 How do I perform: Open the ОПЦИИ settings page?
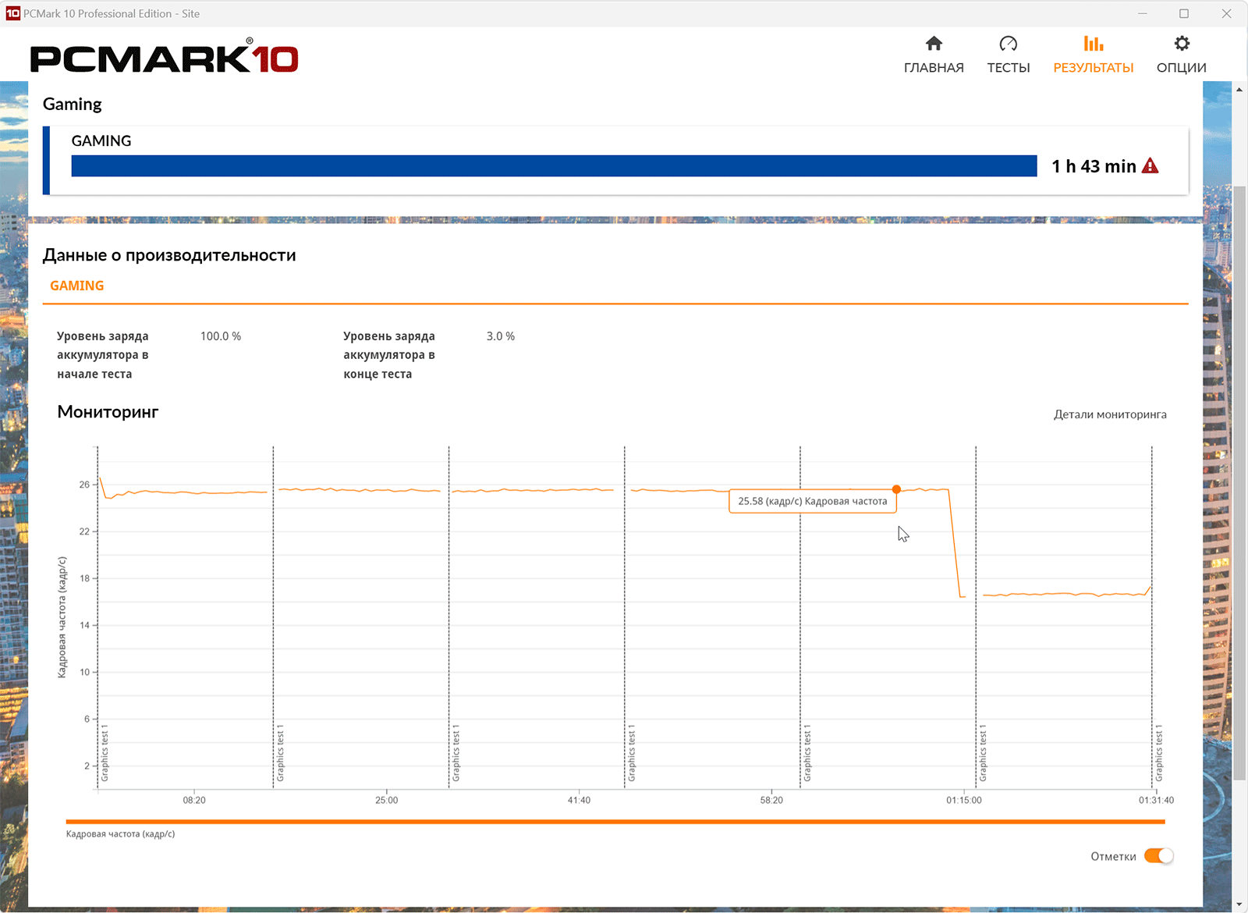coord(1182,55)
